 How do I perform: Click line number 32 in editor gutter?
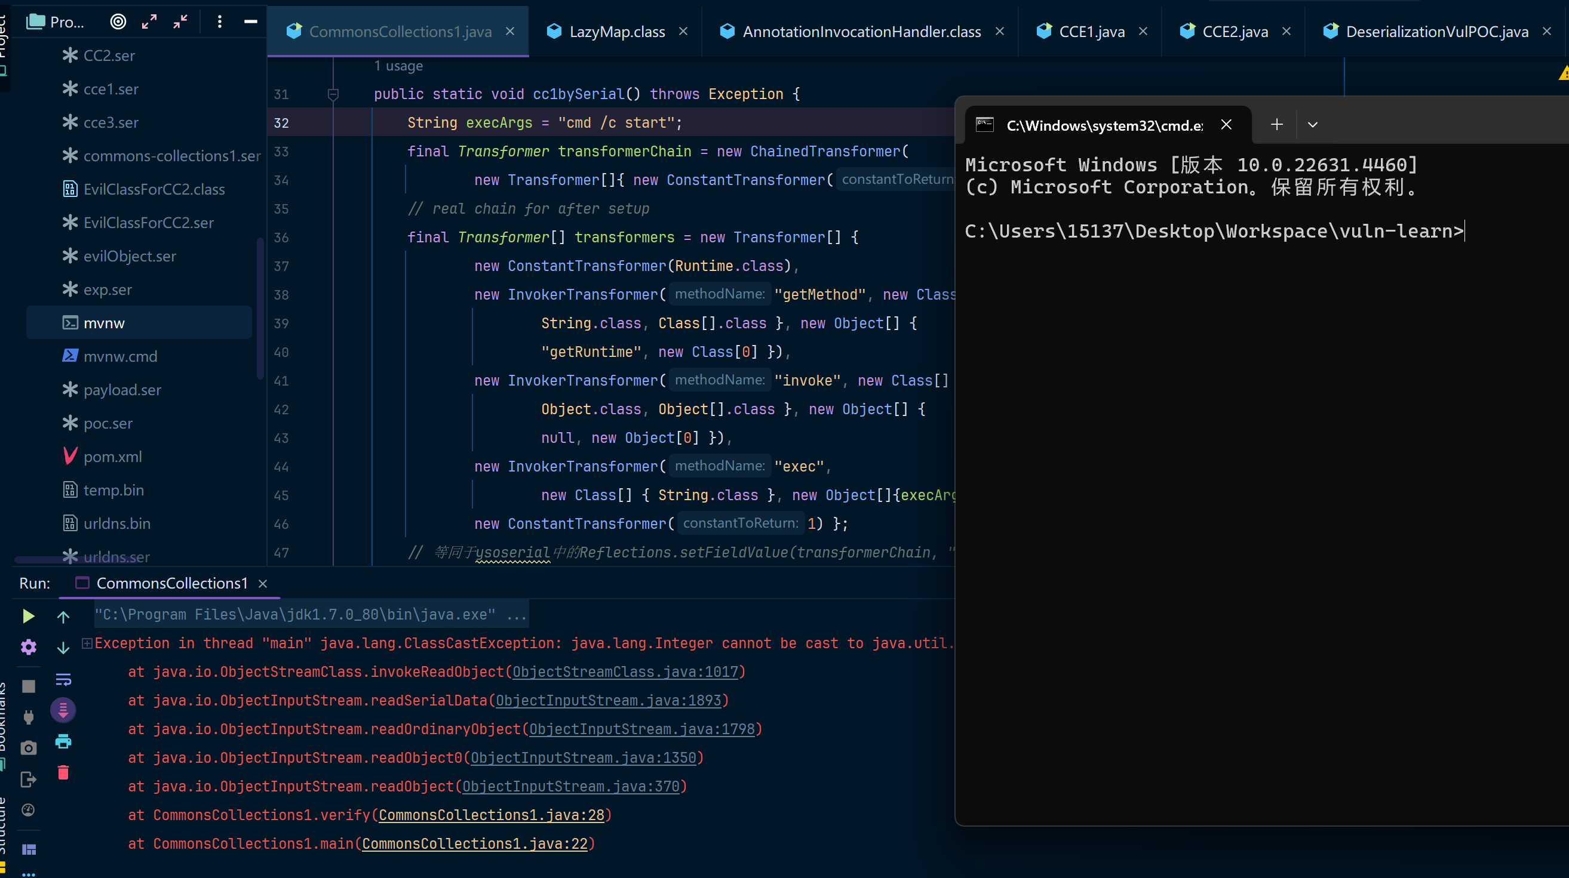pos(281,123)
